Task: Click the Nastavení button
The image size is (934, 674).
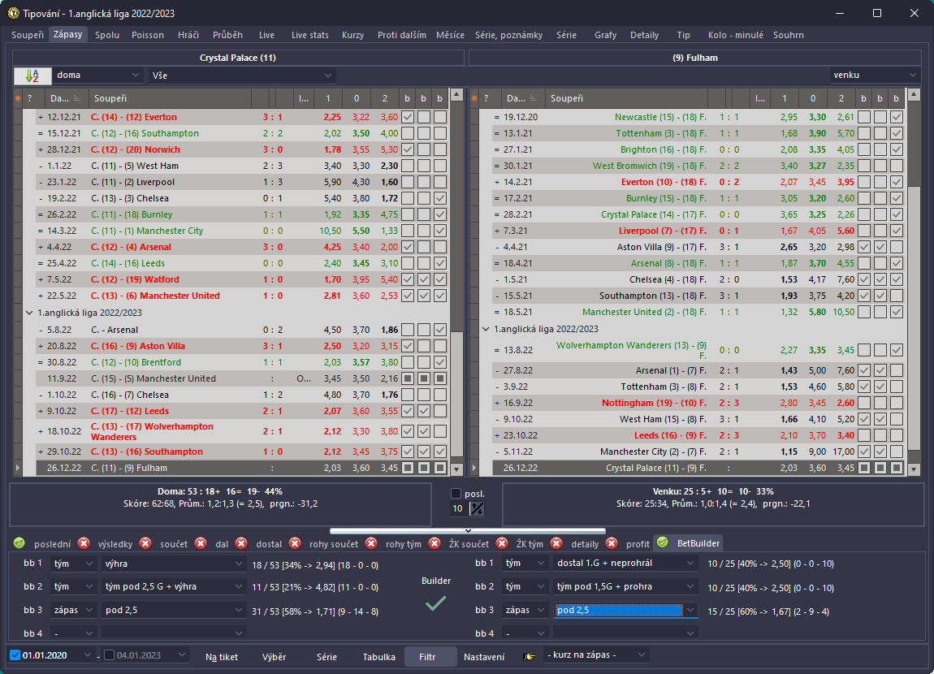Action: point(484,657)
